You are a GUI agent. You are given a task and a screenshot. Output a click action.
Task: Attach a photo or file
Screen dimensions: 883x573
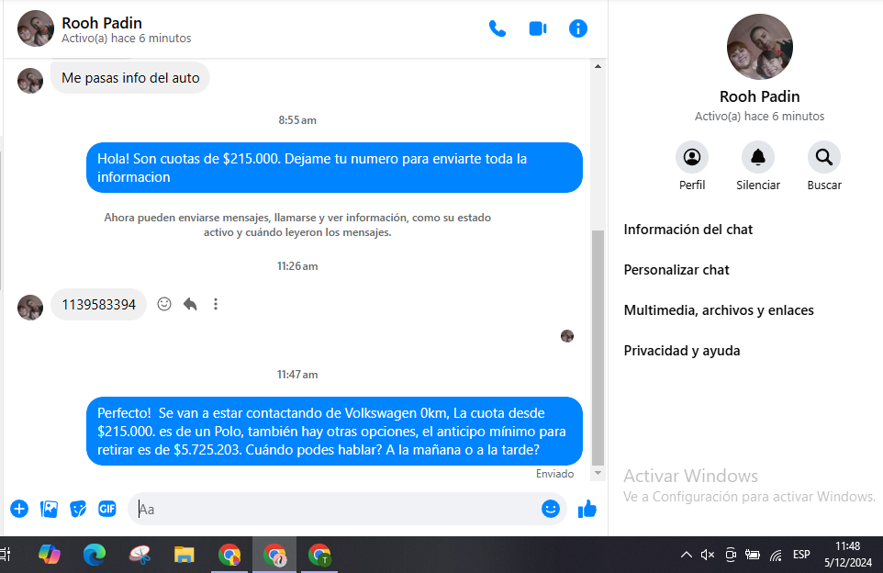[x=50, y=509]
